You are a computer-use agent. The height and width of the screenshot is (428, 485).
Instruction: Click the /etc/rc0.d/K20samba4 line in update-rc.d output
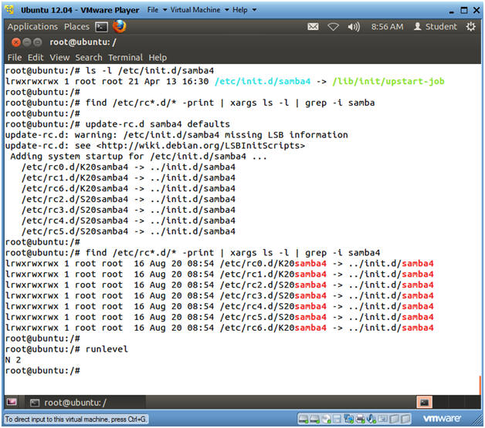click(x=128, y=167)
